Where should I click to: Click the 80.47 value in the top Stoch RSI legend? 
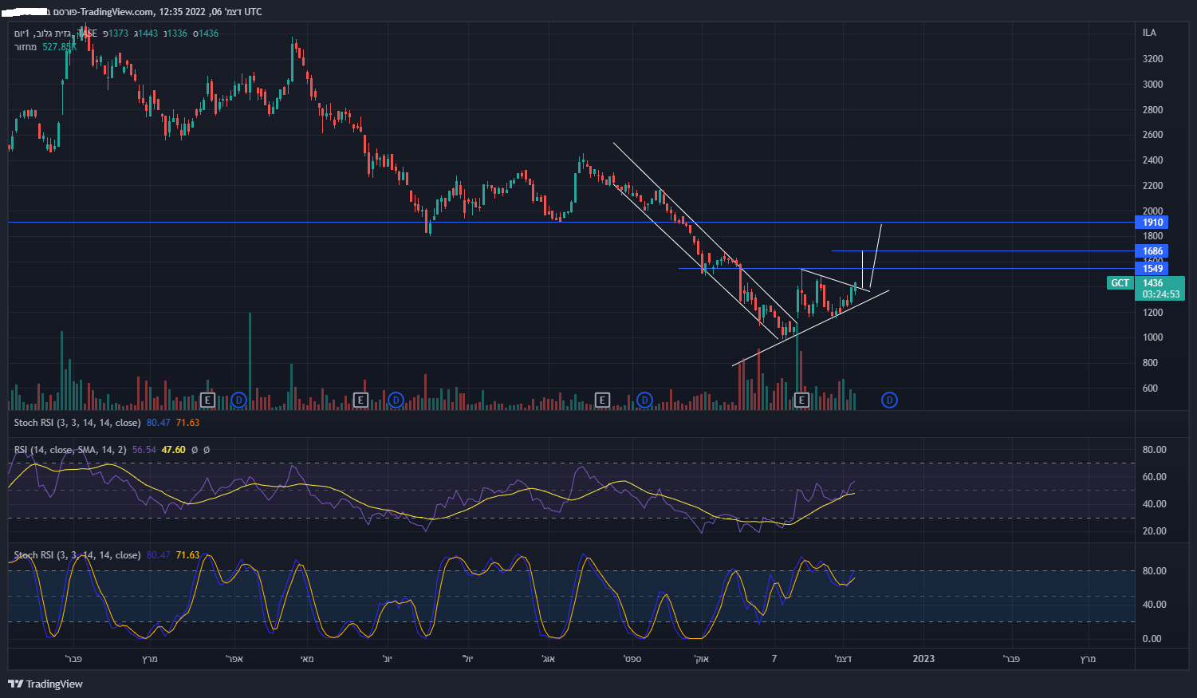point(159,423)
